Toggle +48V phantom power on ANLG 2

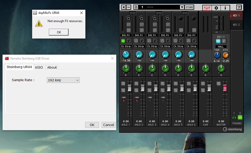[x=137, y=101]
